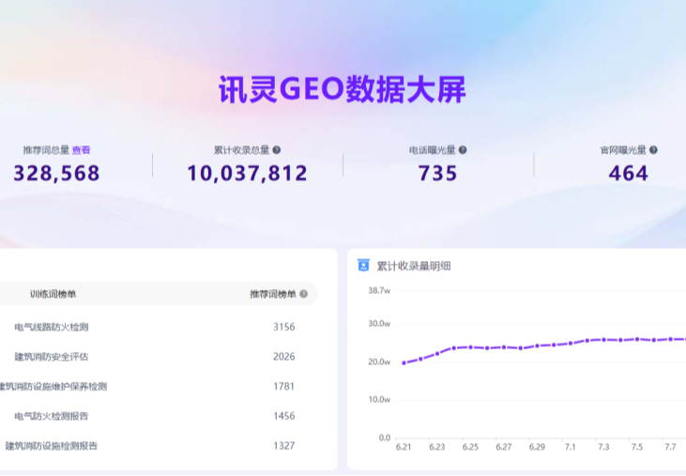Click the 735 phone exposure number

pos(437,174)
